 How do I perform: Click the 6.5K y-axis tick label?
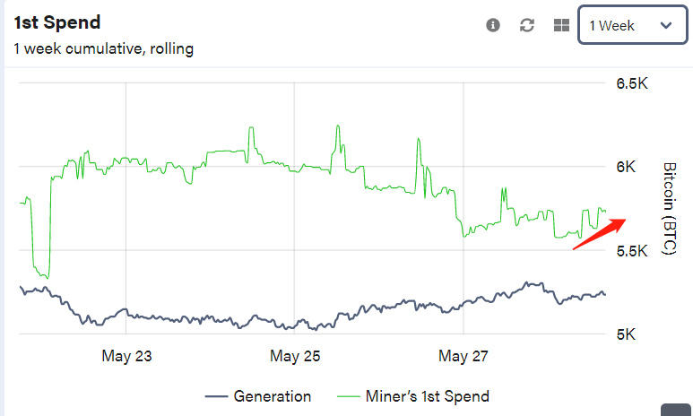pos(631,83)
